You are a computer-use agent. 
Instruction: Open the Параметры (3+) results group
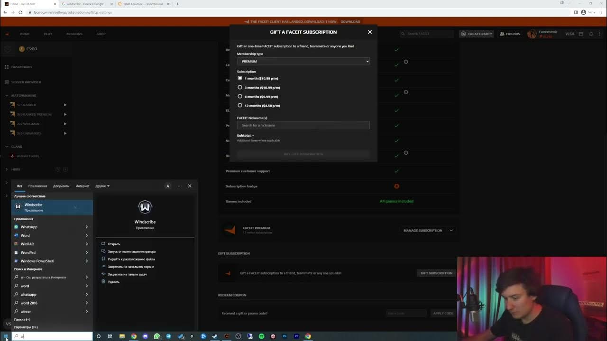pos(26,327)
